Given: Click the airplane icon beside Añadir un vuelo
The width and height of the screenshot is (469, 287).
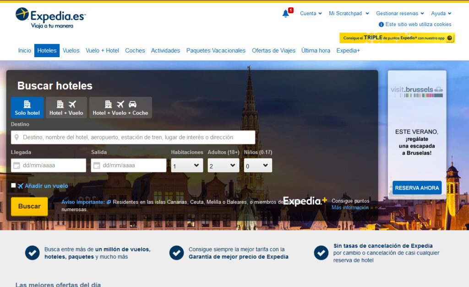Looking at the screenshot, I should coord(20,186).
